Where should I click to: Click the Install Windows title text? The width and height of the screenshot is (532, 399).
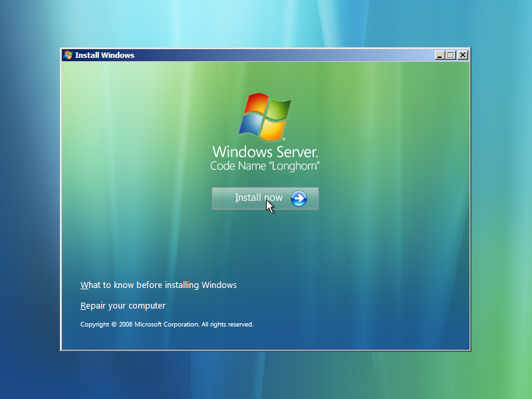(x=104, y=55)
